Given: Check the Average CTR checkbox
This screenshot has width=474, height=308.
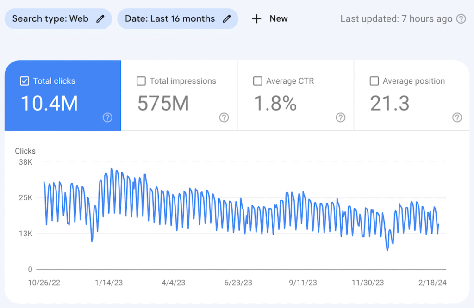Looking at the screenshot, I should tap(258, 81).
